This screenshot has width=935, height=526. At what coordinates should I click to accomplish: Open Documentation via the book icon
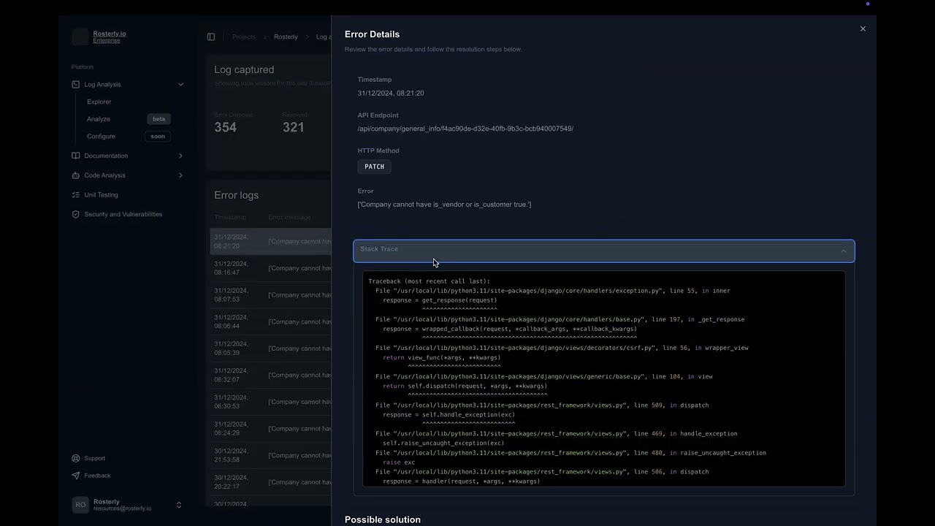(x=75, y=156)
